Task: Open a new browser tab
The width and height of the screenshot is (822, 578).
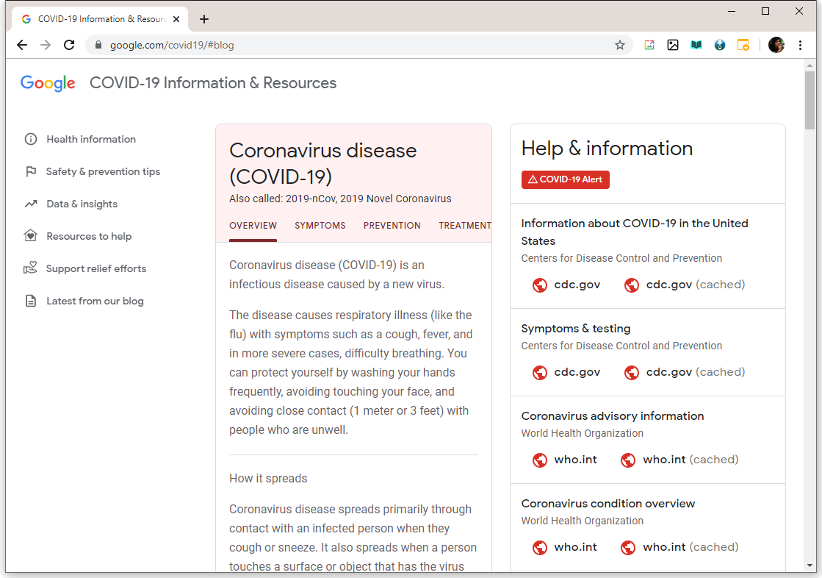Action: click(x=204, y=19)
